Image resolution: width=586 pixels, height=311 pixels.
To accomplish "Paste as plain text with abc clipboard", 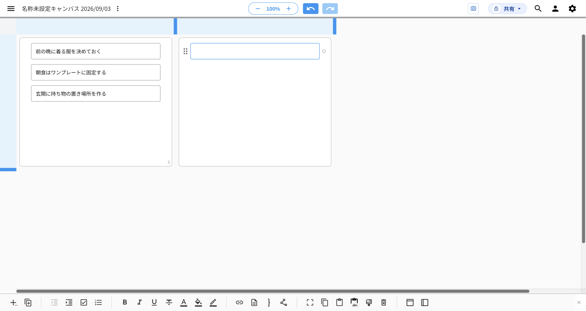I will pyautogui.click(x=354, y=303).
